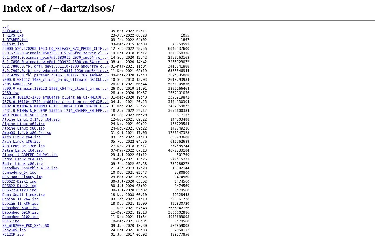The image size is (377, 236).
Task: Click the 6.2.7962.0.fbl_srv_wdacxml link
Action: click(x=55, y=71)
